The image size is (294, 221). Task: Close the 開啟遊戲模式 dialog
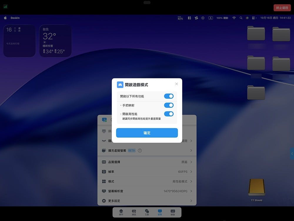(176, 84)
